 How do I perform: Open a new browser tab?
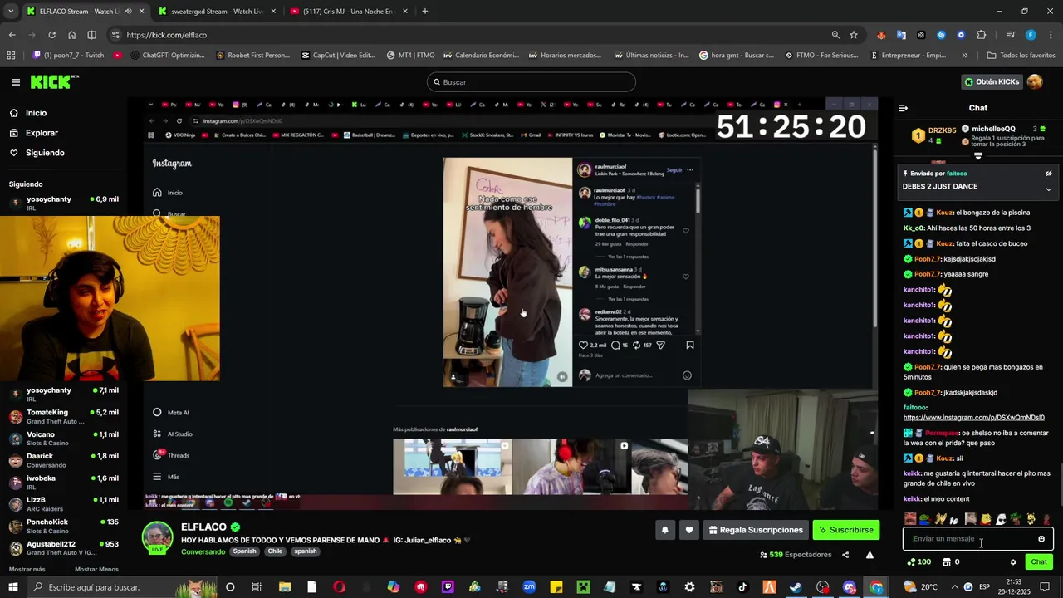[x=425, y=12]
